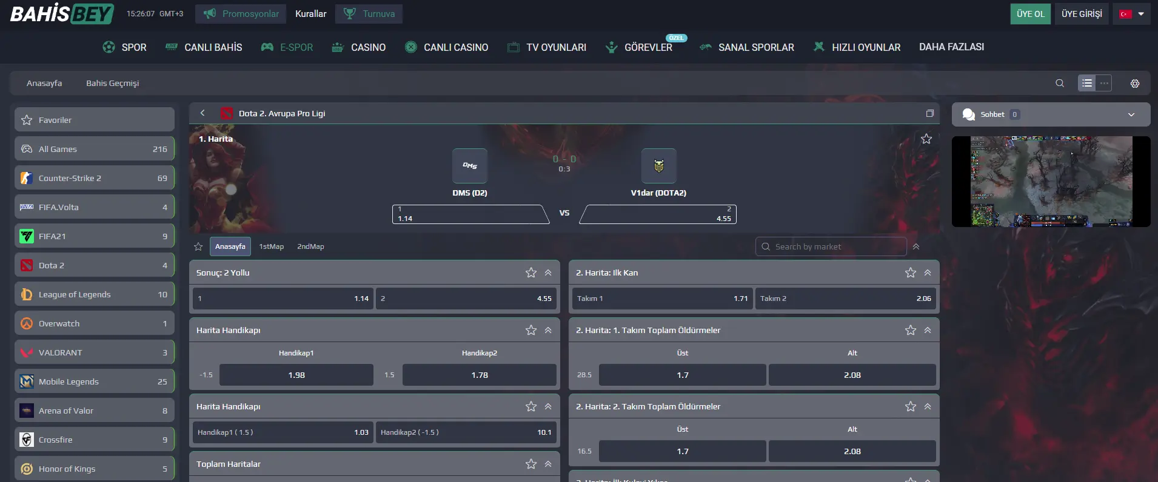Open Promosyonlar button
This screenshot has height=482, width=1158.
[x=241, y=13]
